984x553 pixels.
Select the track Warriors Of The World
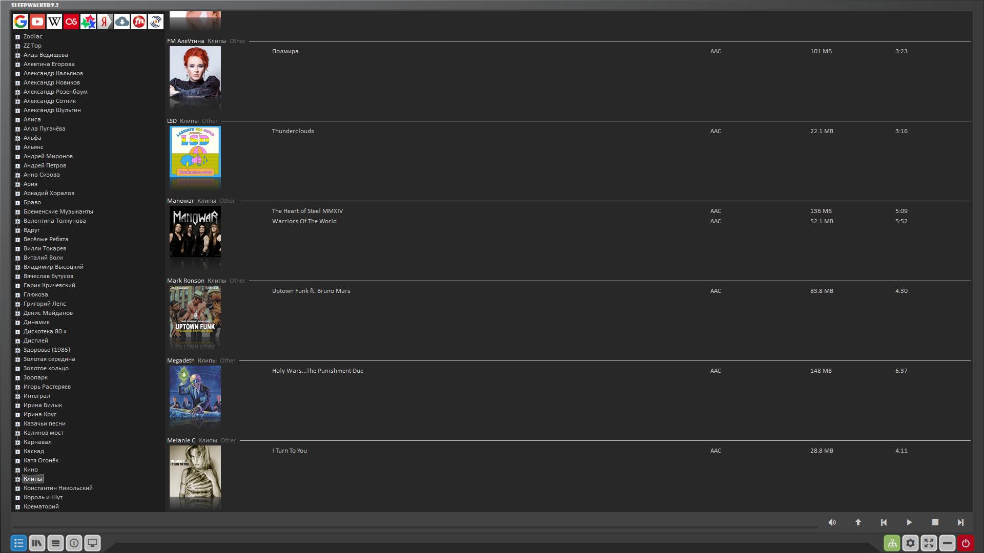point(304,221)
